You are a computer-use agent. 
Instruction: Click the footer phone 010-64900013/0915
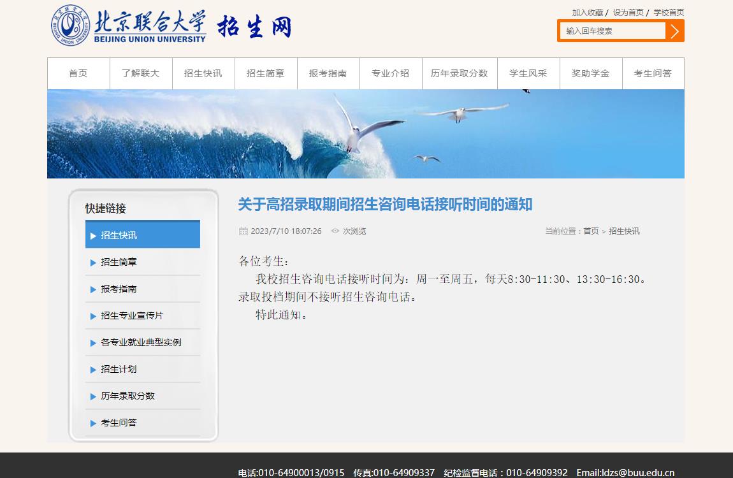291,472
